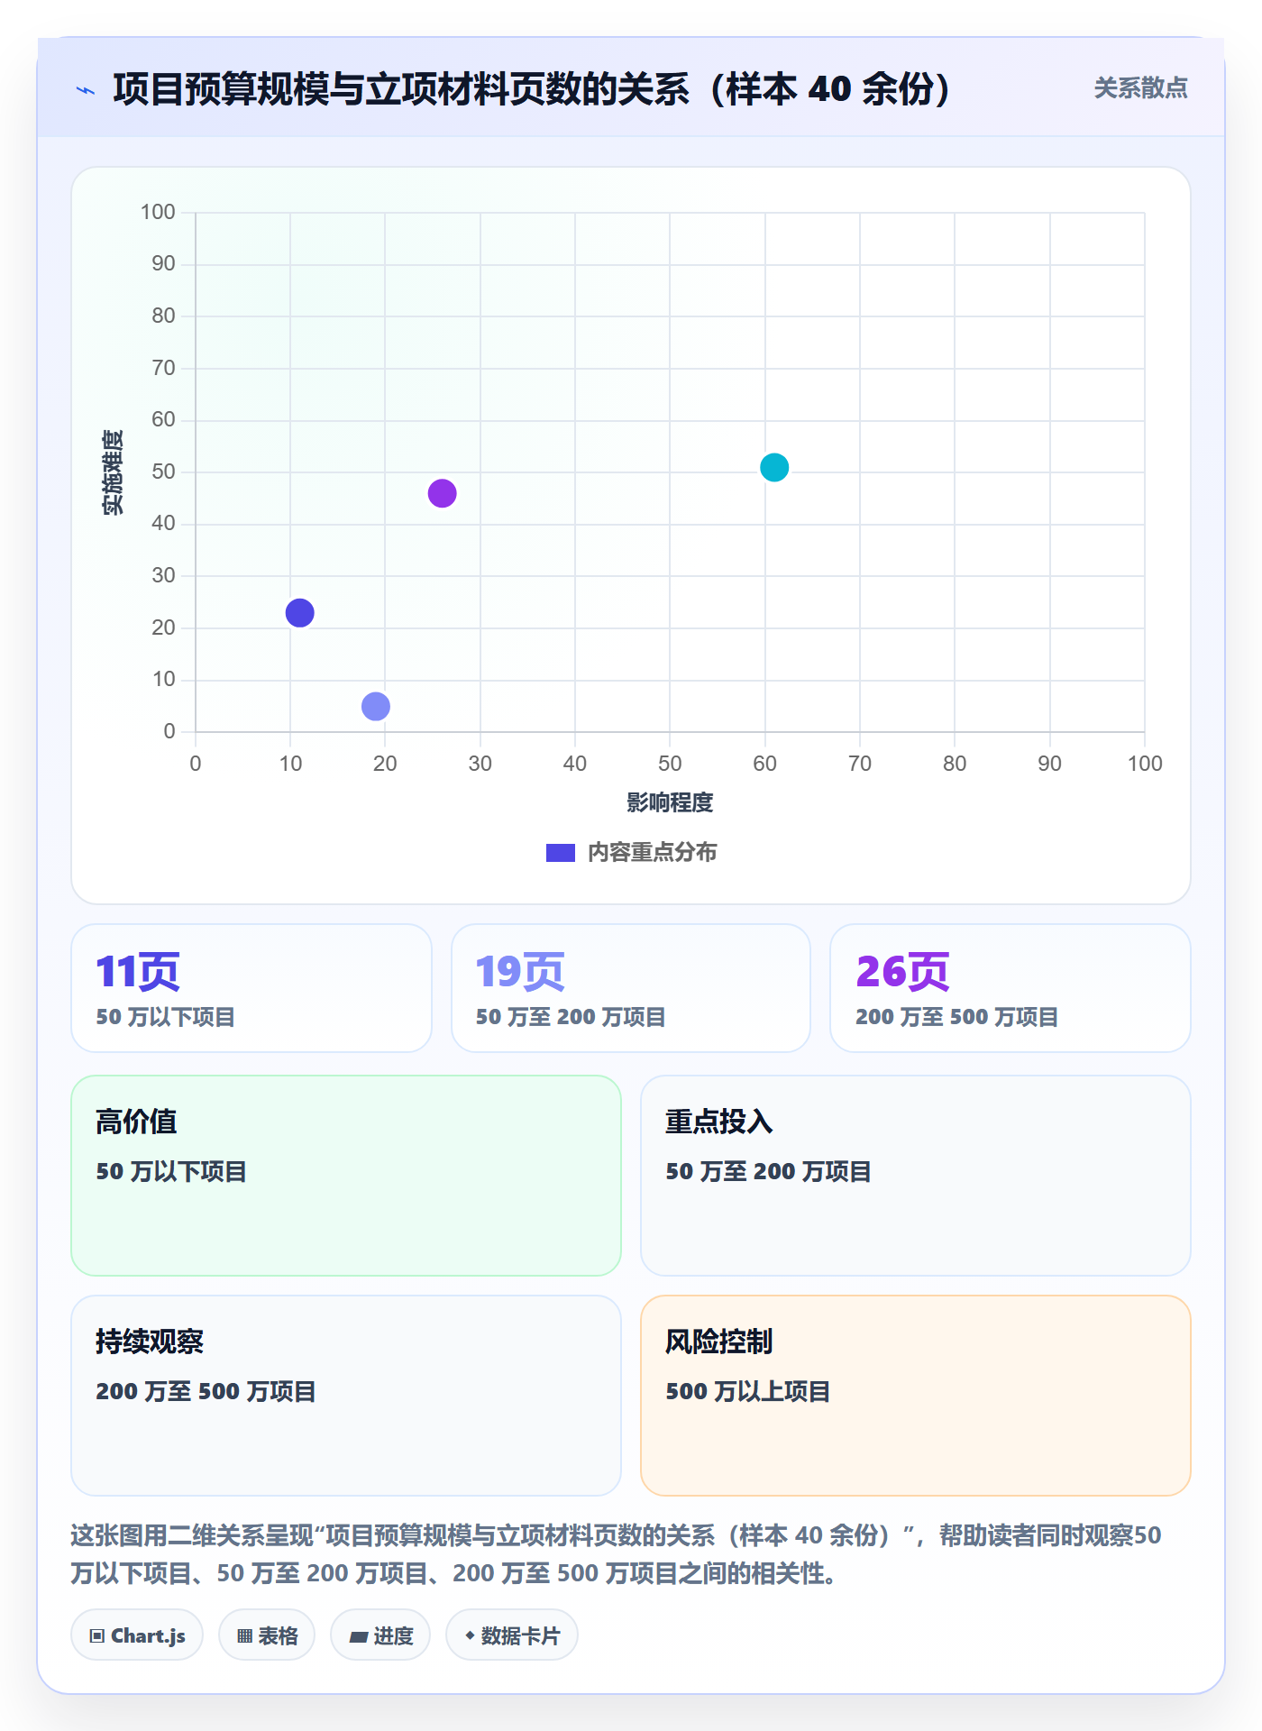Viewport: 1262px width, 1731px height.
Task: Click 200 万至 500 万项目 under 26页
Action: [x=956, y=1017]
